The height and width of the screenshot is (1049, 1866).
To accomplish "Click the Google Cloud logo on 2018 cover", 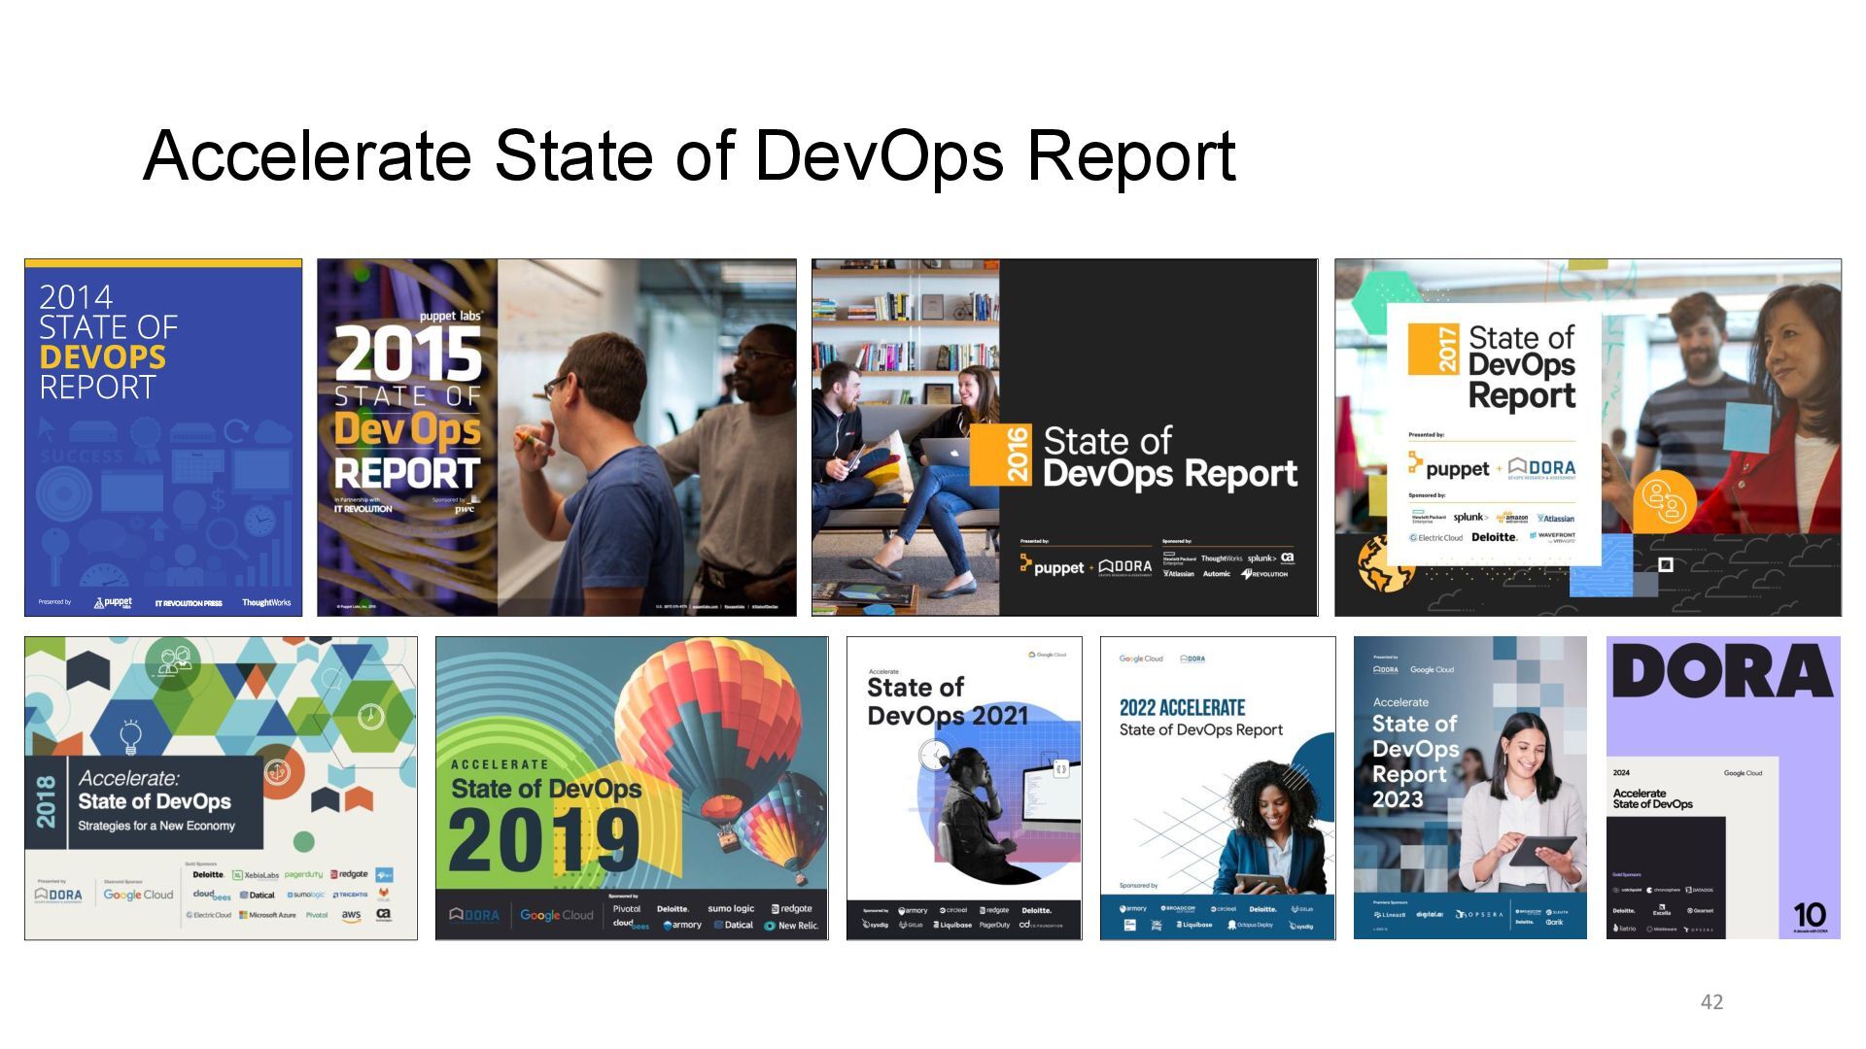I will point(138,895).
